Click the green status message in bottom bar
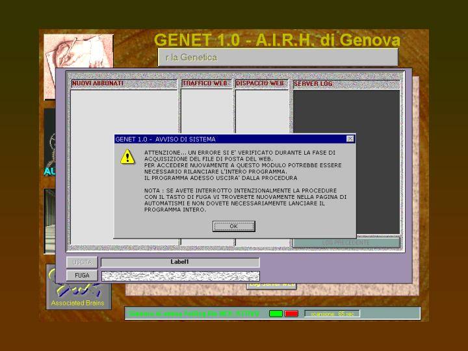Screen dimensions: 468x351 point(194,314)
